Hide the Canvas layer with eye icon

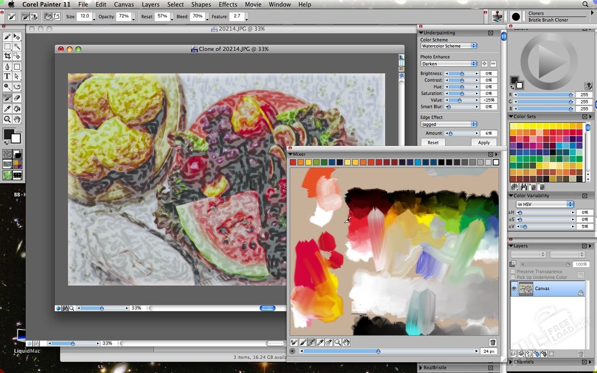(x=514, y=288)
